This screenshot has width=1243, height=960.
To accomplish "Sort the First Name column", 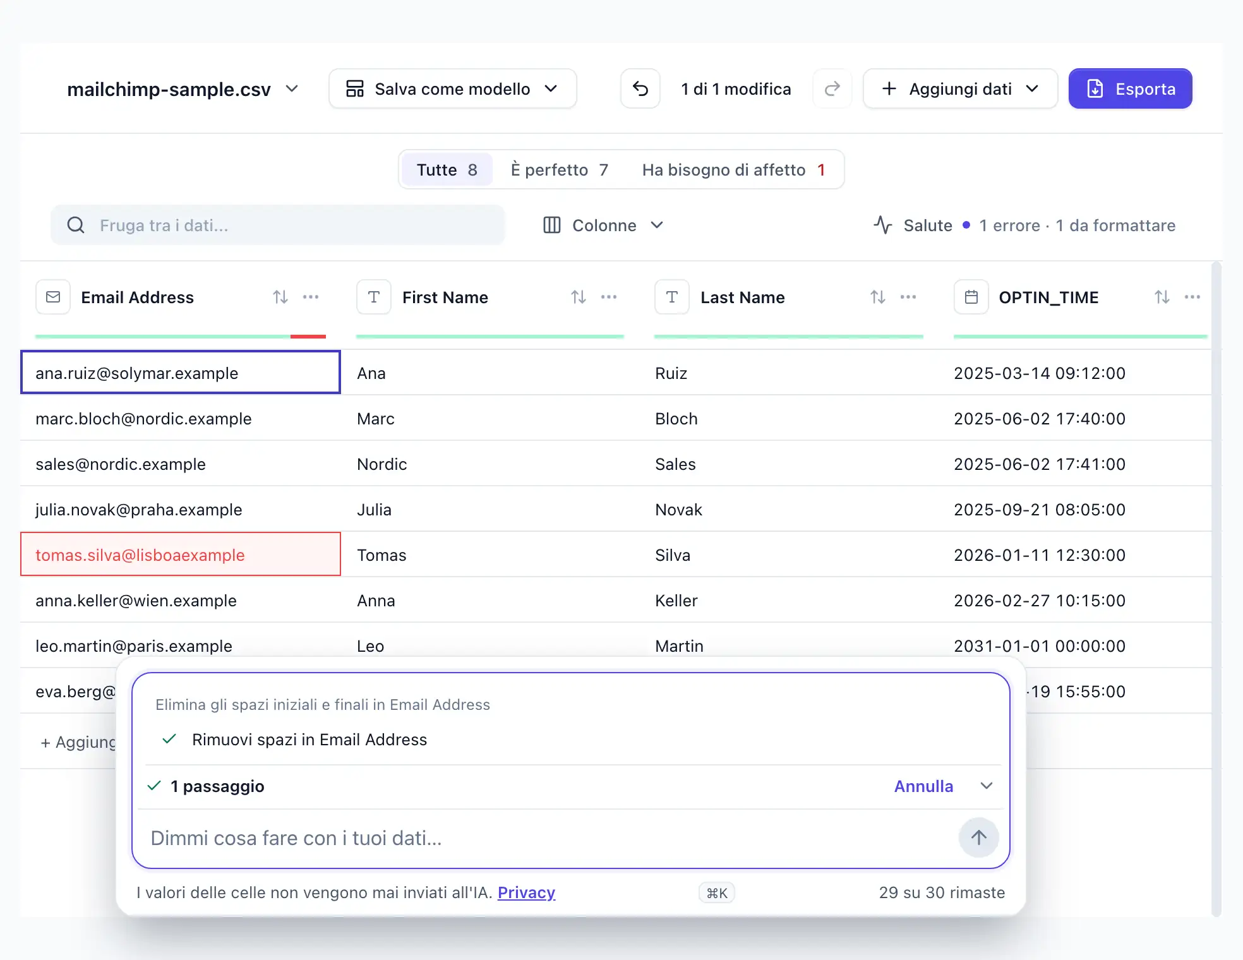I will (x=579, y=297).
